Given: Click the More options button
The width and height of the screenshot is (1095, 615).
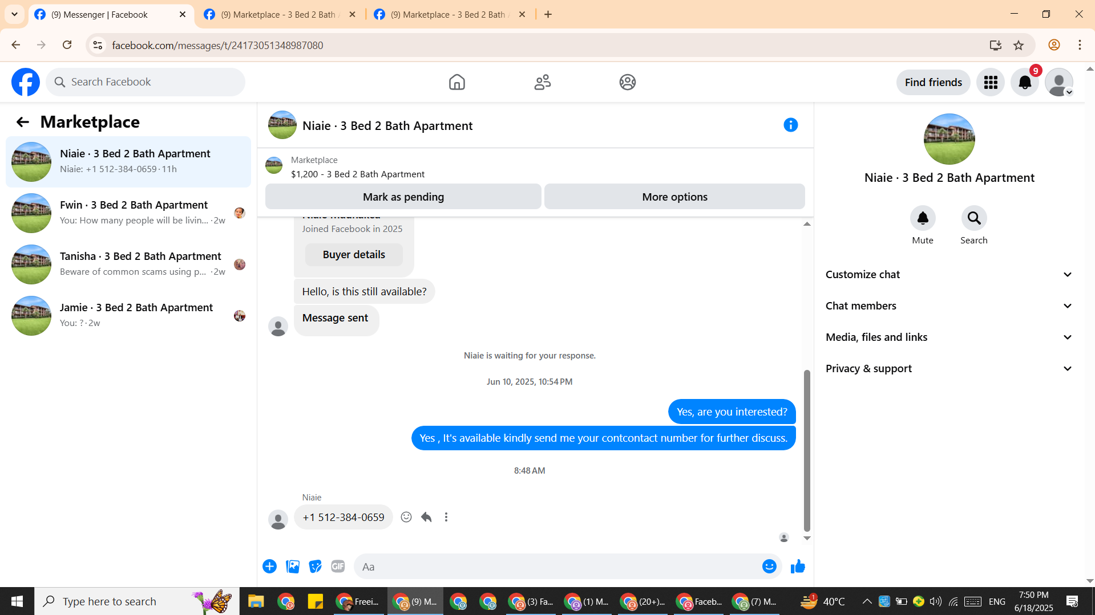Looking at the screenshot, I should point(674,197).
